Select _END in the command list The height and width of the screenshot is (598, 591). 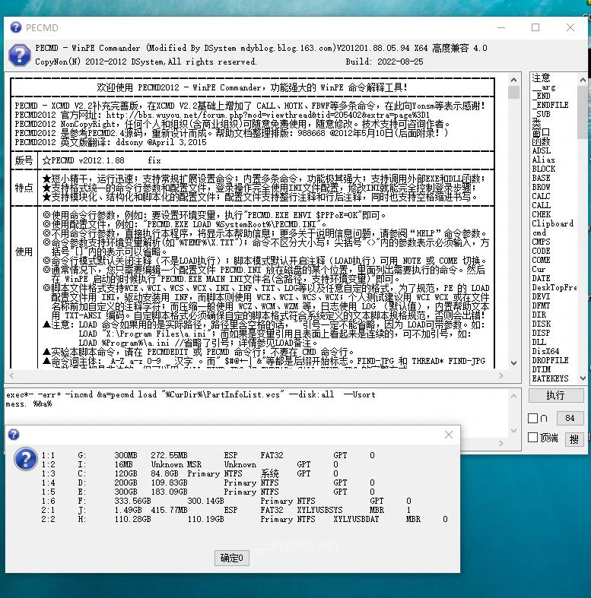[542, 96]
